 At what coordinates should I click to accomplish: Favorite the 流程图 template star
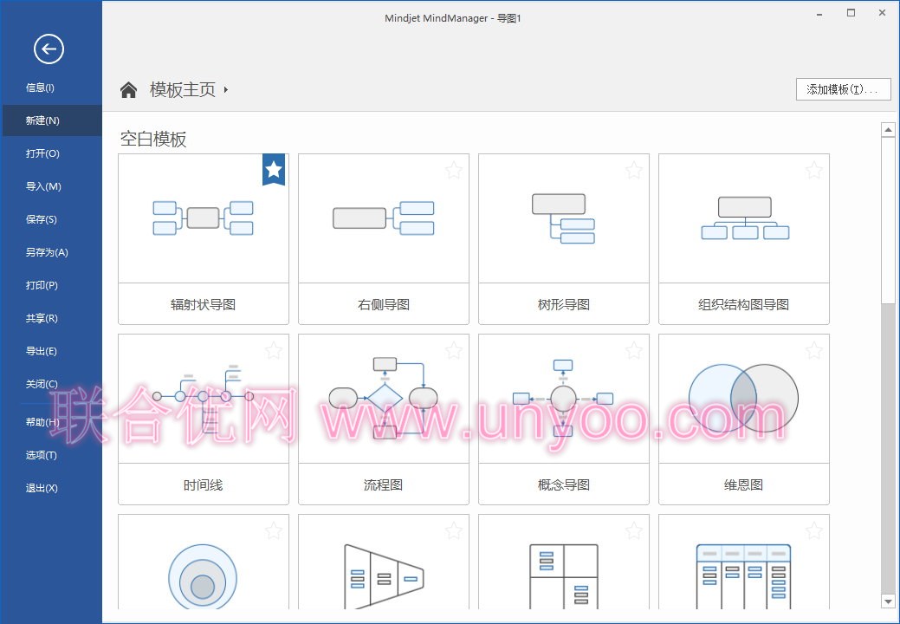click(453, 350)
